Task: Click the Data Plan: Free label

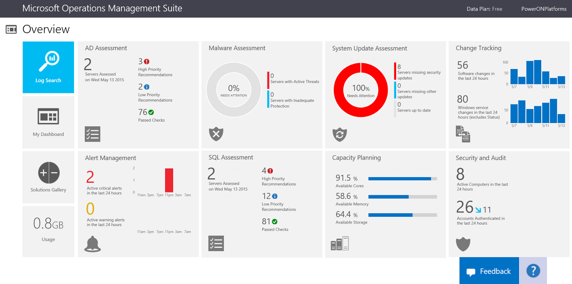Action: (x=484, y=9)
